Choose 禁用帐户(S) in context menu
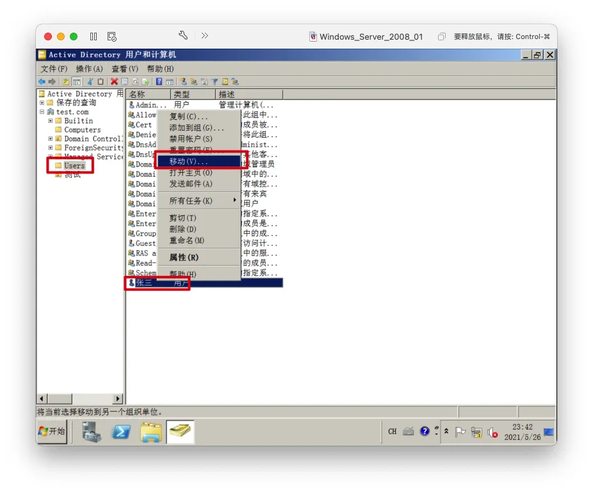Viewport: 593px width, 493px height. pos(199,139)
